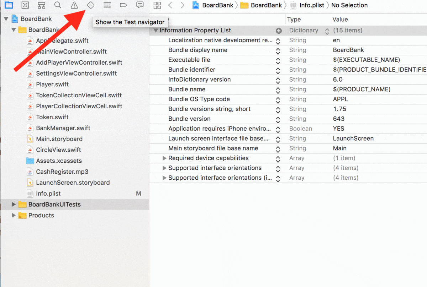Screen dimensions: 427x287
Task: Expand the Products folder
Action: (x=14, y=215)
